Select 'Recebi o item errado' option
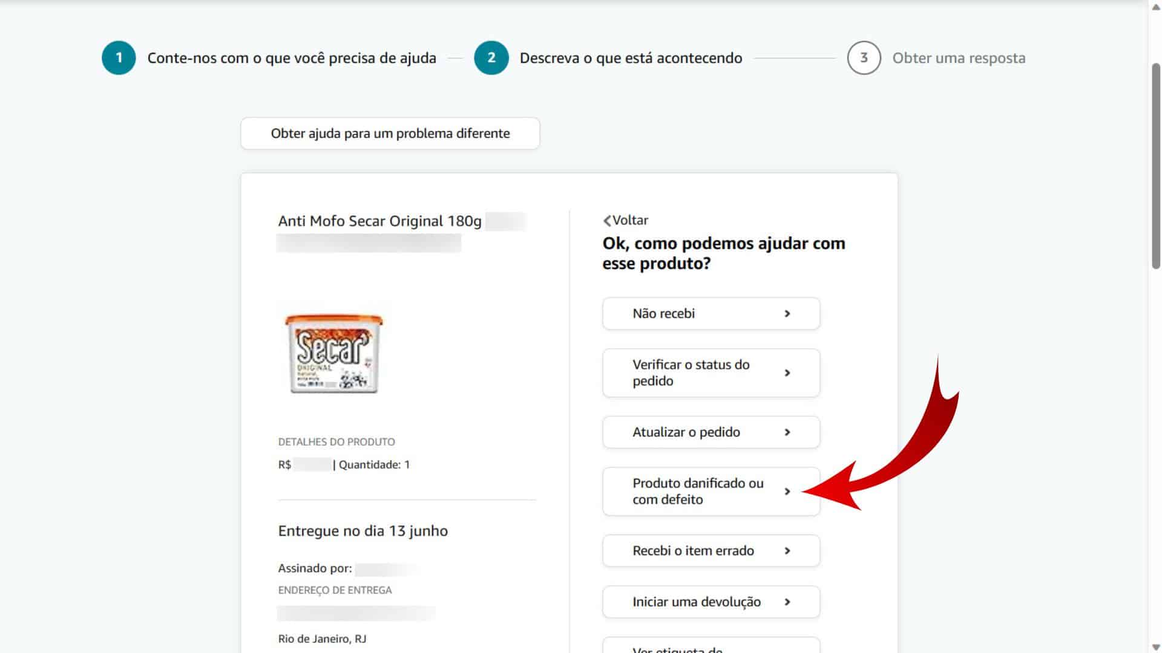The width and height of the screenshot is (1162, 653). [711, 550]
